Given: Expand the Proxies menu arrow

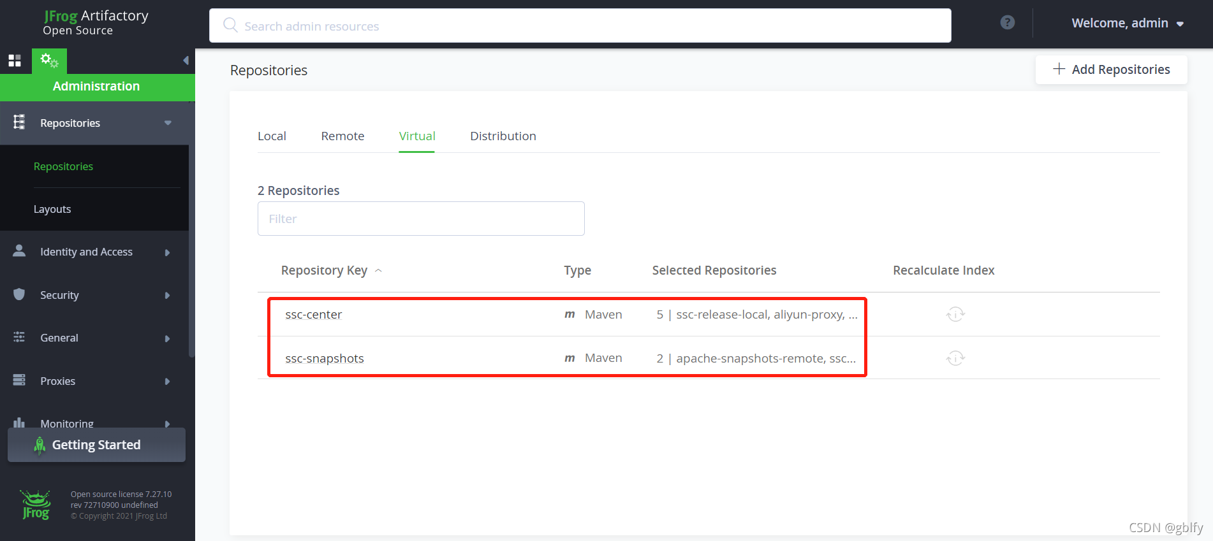Looking at the screenshot, I should pos(167,381).
